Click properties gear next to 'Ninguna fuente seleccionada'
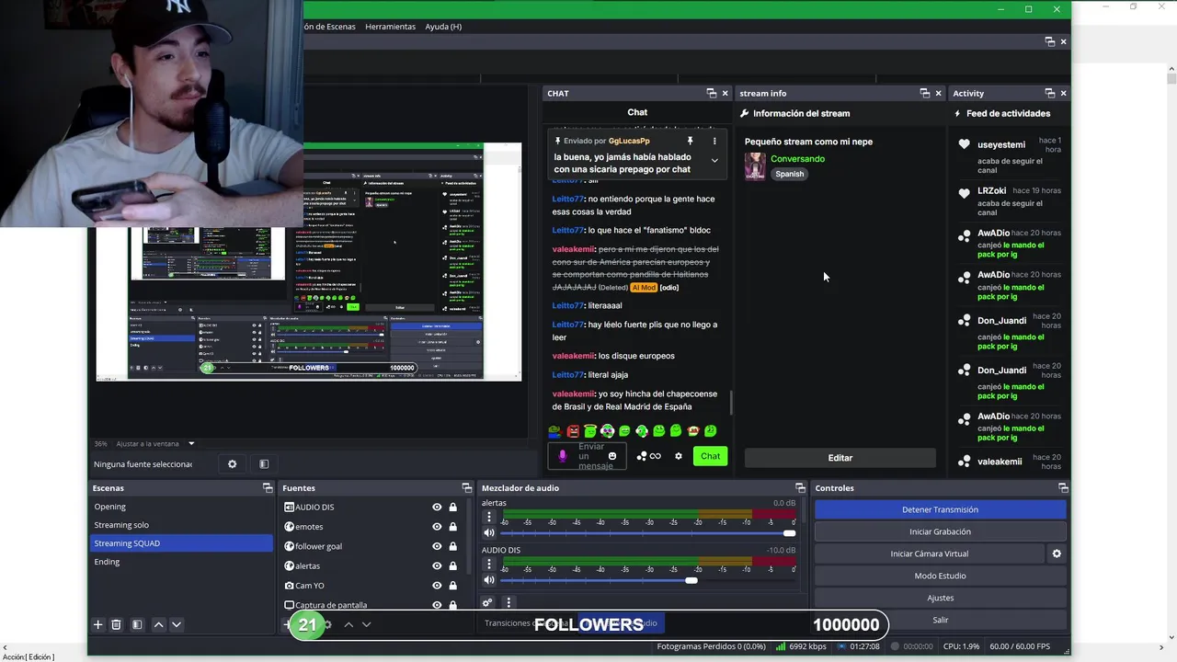 pos(232,464)
